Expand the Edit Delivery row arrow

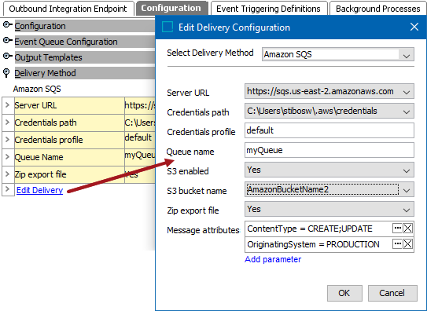tap(8, 189)
